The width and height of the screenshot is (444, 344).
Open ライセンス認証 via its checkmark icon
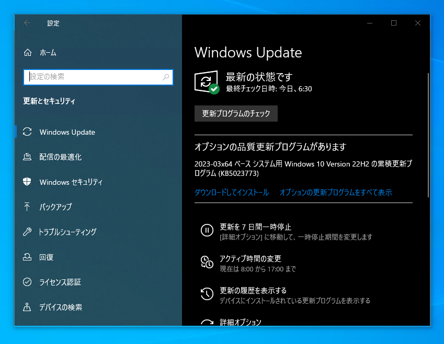(x=28, y=282)
